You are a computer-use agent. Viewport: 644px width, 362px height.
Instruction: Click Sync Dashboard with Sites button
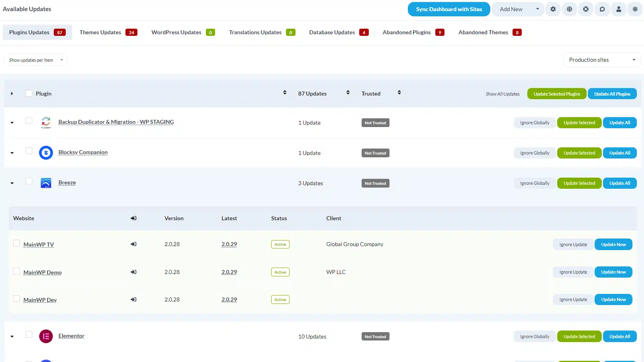(448, 9)
